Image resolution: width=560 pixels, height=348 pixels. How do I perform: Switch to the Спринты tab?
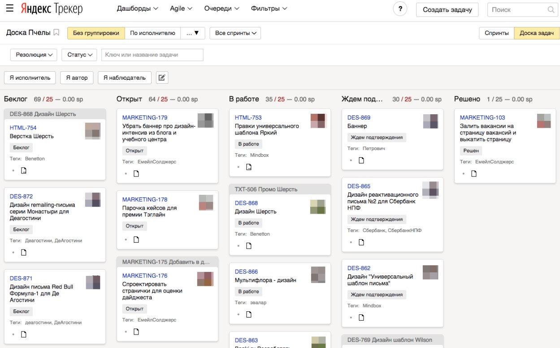pos(496,33)
